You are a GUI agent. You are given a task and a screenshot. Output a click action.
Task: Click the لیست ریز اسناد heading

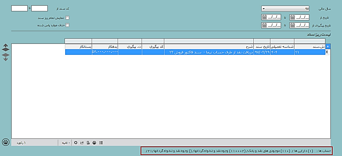(319, 34)
